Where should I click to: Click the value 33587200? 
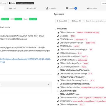[90, 43]
